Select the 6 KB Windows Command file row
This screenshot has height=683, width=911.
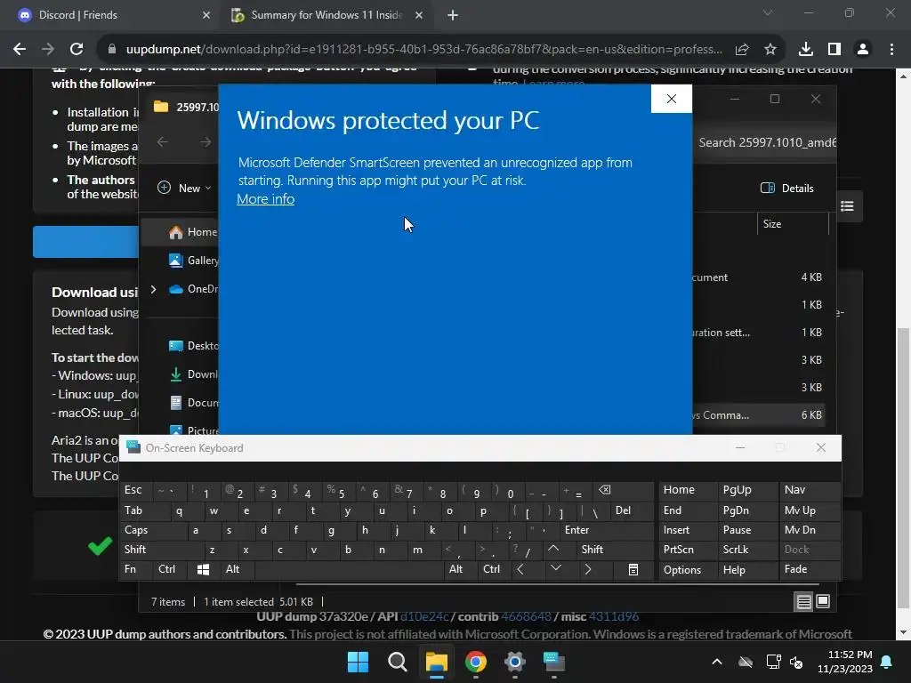pyautogui.click(x=760, y=415)
